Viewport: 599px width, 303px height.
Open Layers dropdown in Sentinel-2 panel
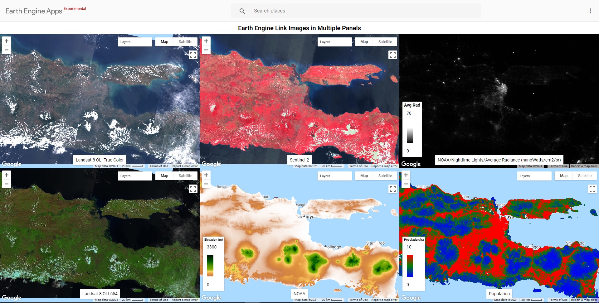tap(334, 42)
